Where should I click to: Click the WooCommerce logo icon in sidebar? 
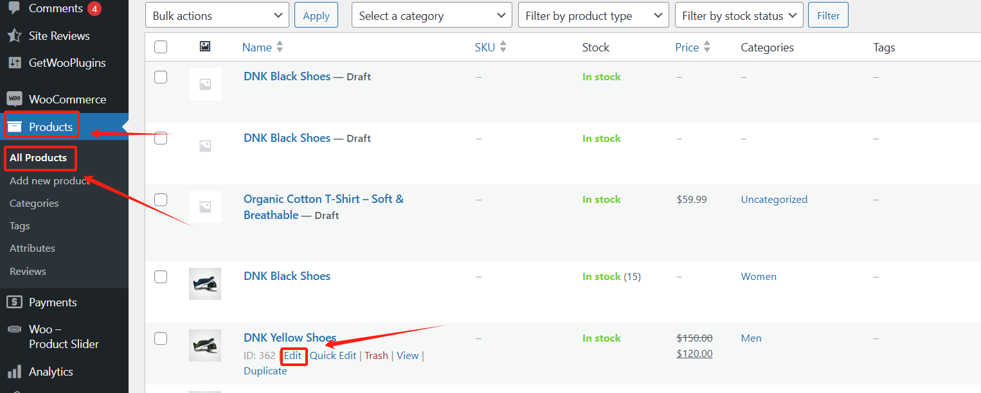(14, 100)
